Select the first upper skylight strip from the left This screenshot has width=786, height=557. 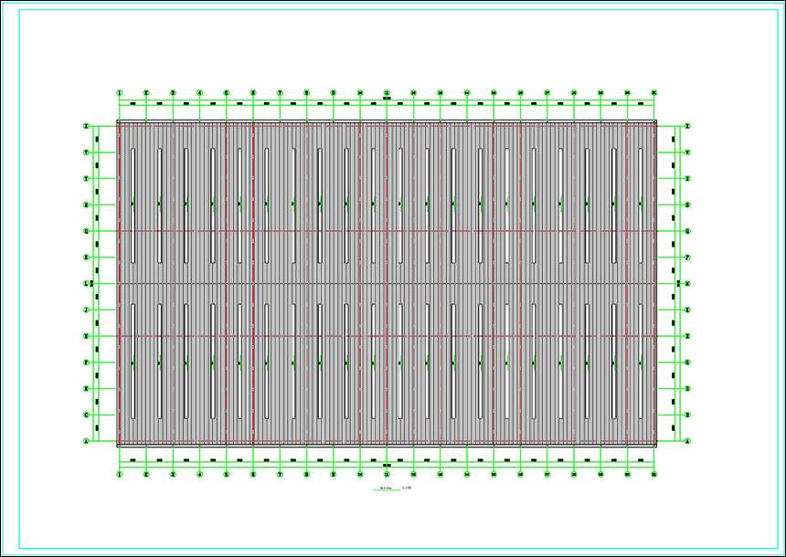click(133, 205)
